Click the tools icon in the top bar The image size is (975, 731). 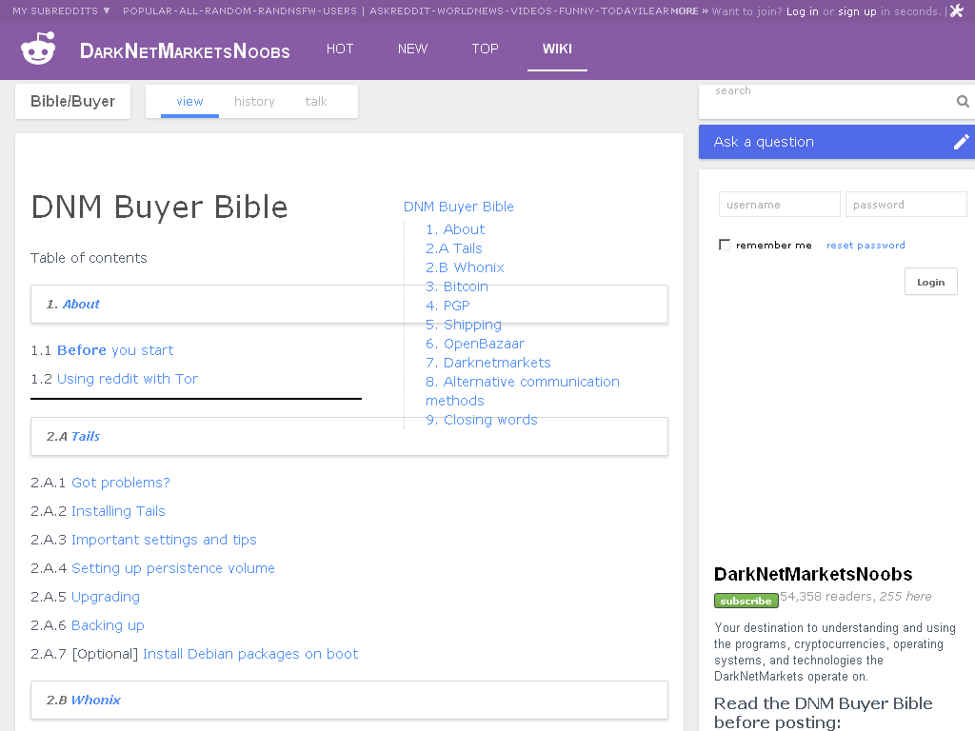957,10
